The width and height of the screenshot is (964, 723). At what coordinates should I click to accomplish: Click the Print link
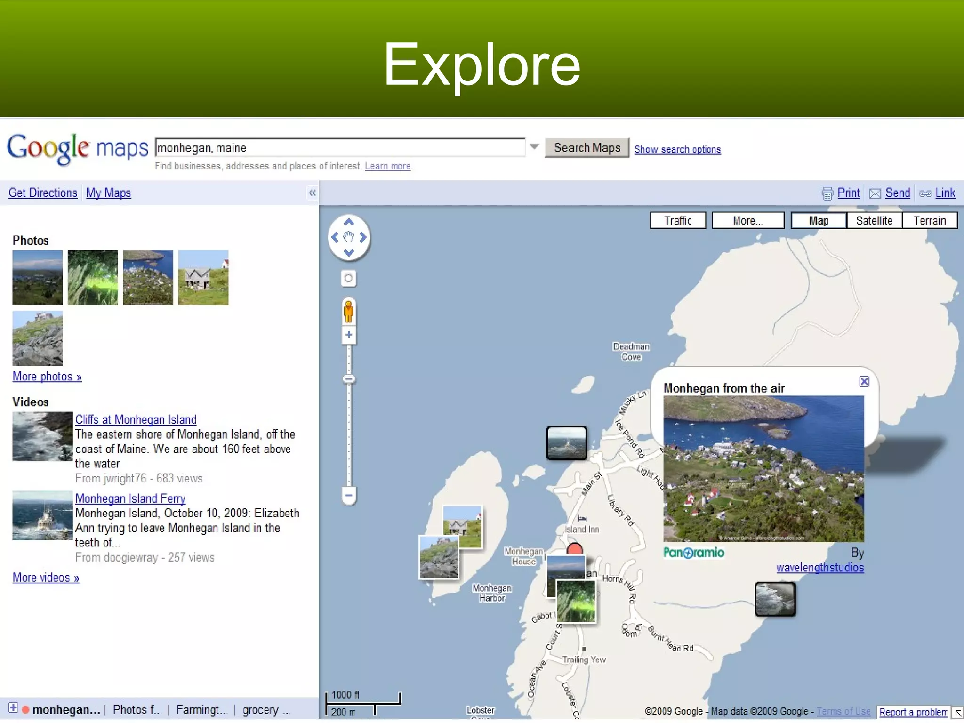(x=848, y=193)
